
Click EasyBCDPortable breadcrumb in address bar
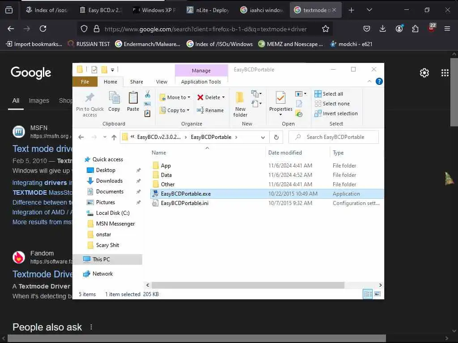click(x=211, y=137)
